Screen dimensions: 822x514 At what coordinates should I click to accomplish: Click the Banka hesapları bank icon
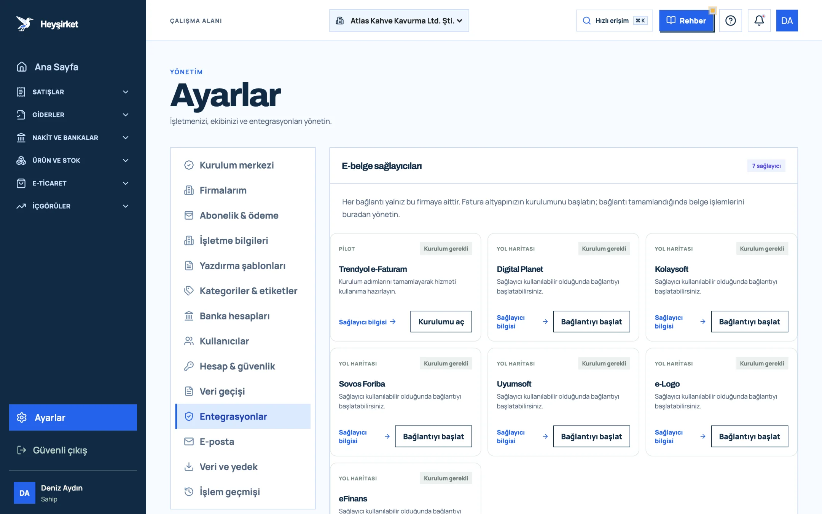[189, 316]
